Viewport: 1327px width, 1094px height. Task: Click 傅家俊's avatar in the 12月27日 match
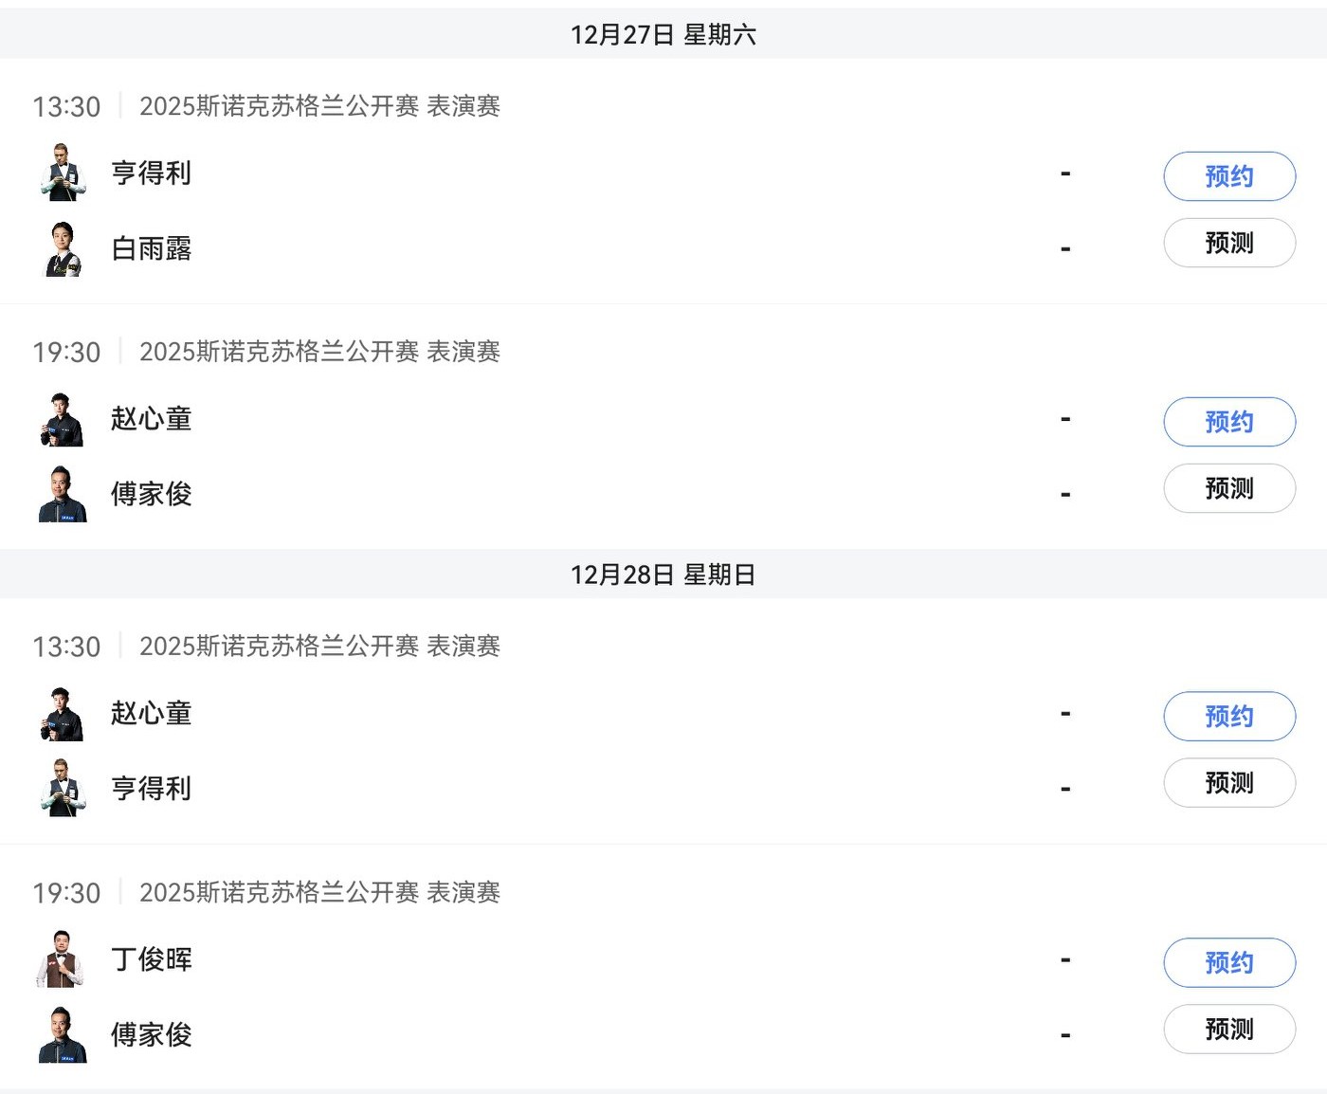point(64,494)
